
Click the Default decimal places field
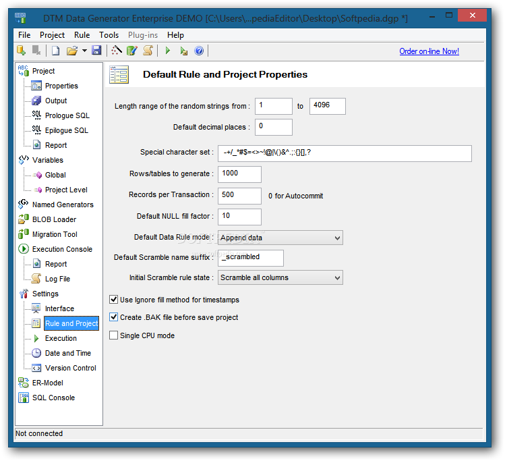pyautogui.click(x=274, y=127)
